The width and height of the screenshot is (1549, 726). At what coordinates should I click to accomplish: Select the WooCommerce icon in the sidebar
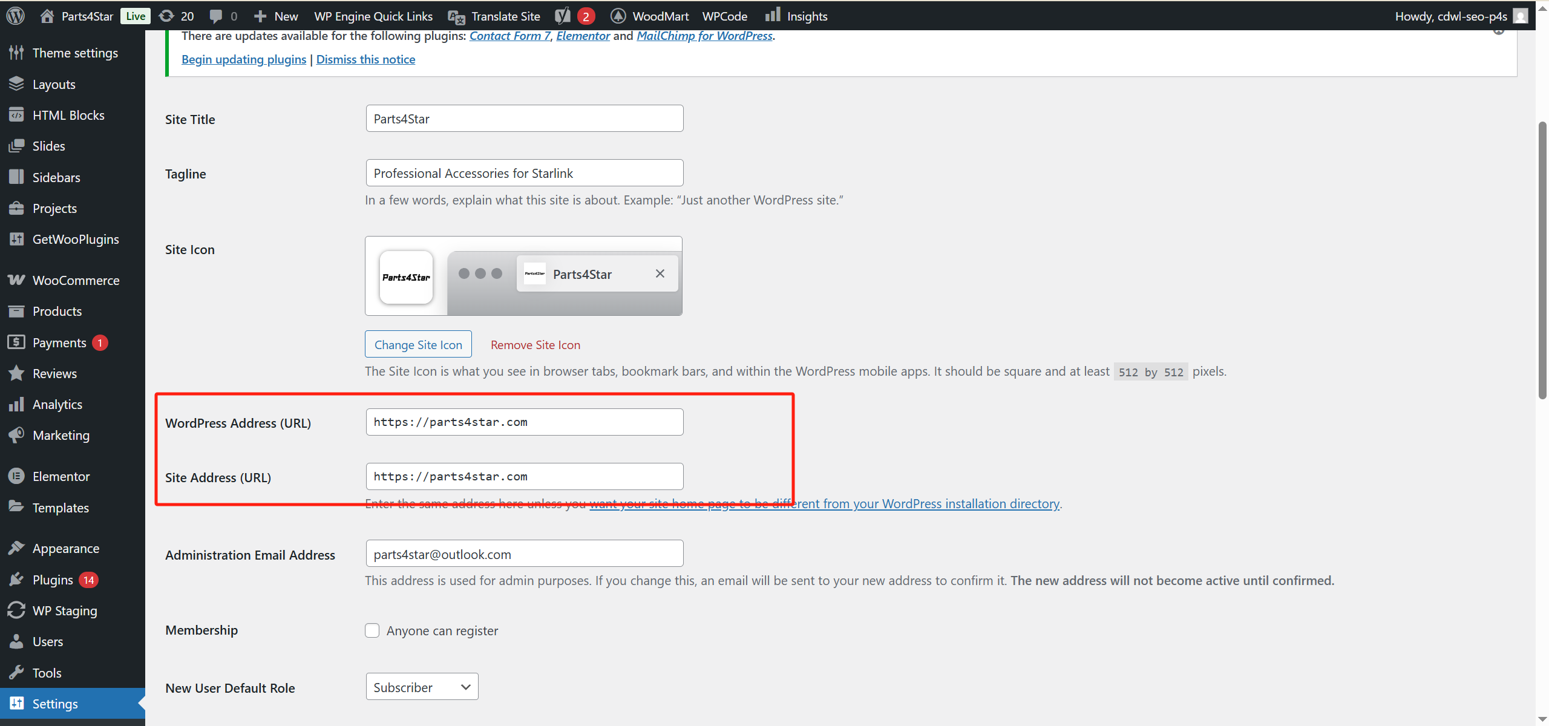16,280
